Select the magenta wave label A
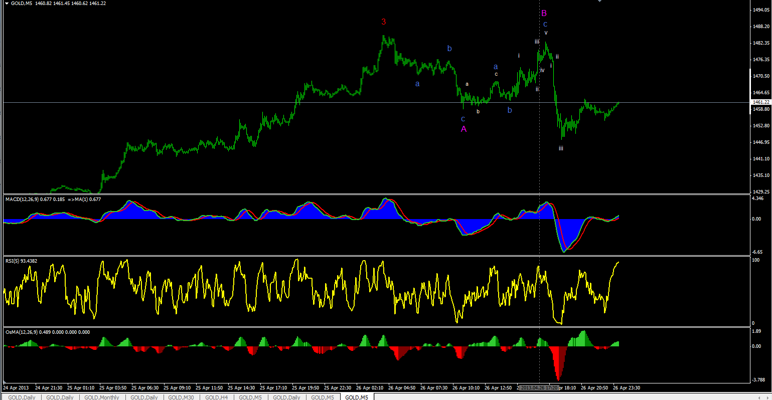The width and height of the screenshot is (772, 400). coord(464,129)
